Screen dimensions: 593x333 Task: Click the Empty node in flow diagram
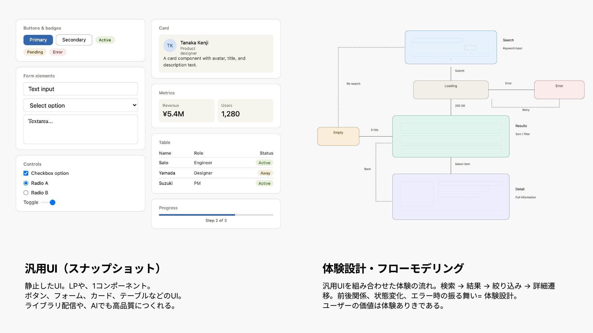tap(338, 136)
